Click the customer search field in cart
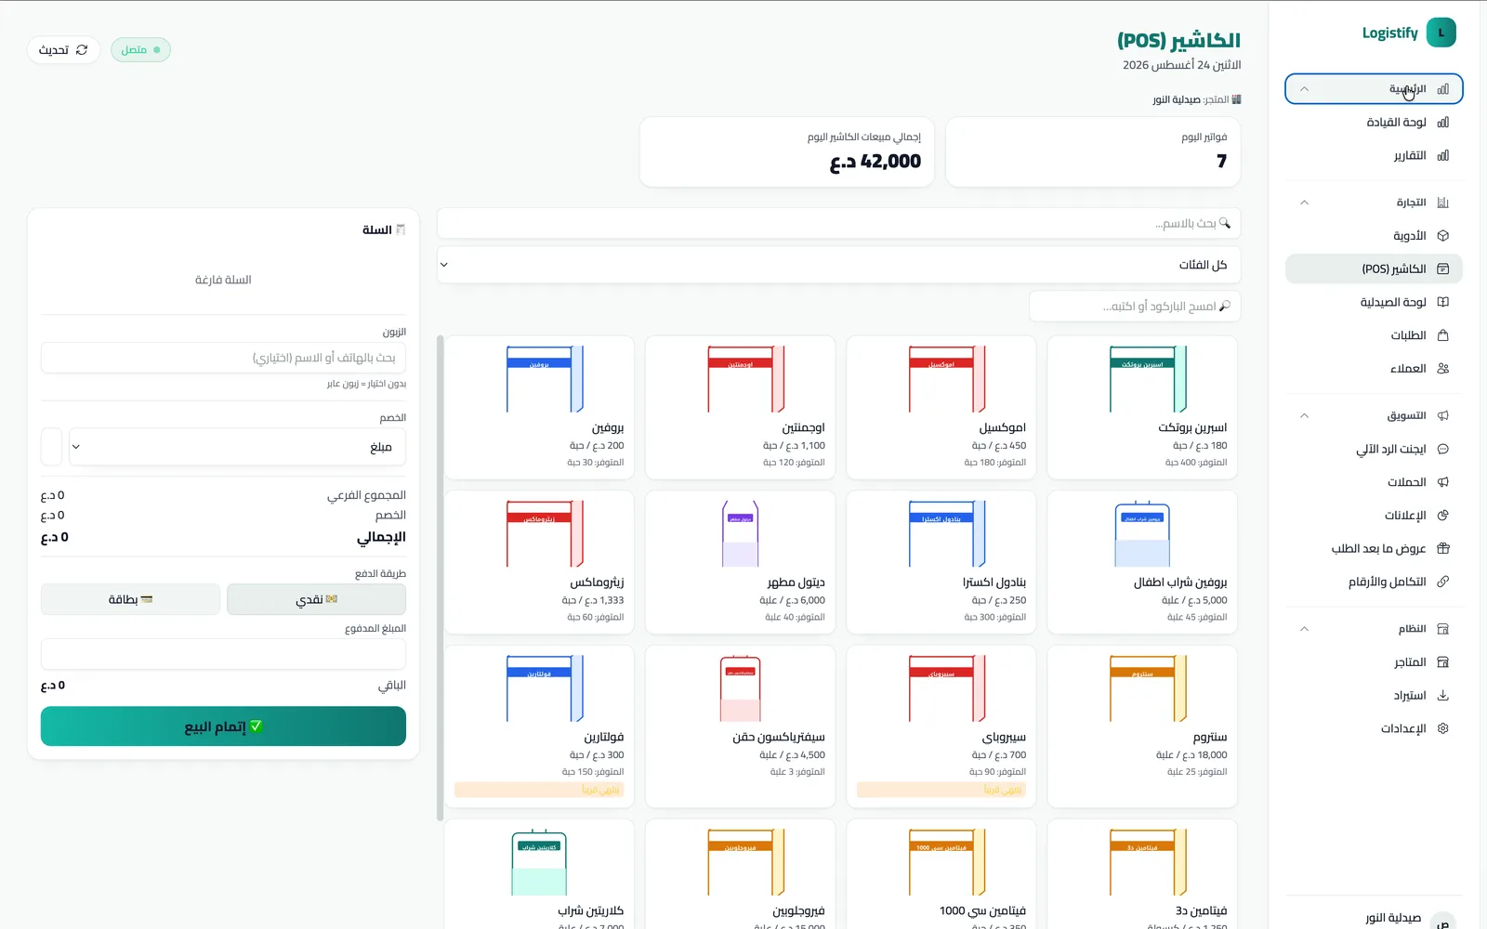Image resolution: width=1487 pixels, height=929 pixels. point(223,358)
